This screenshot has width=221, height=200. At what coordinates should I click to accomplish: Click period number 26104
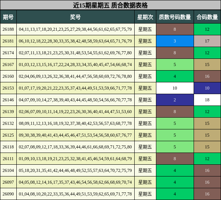pyautogui.click(x=8, y=170)
